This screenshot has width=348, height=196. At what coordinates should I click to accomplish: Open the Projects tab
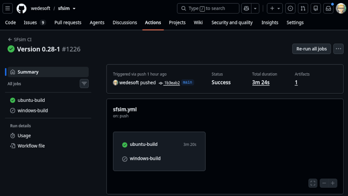pos(177,23)
